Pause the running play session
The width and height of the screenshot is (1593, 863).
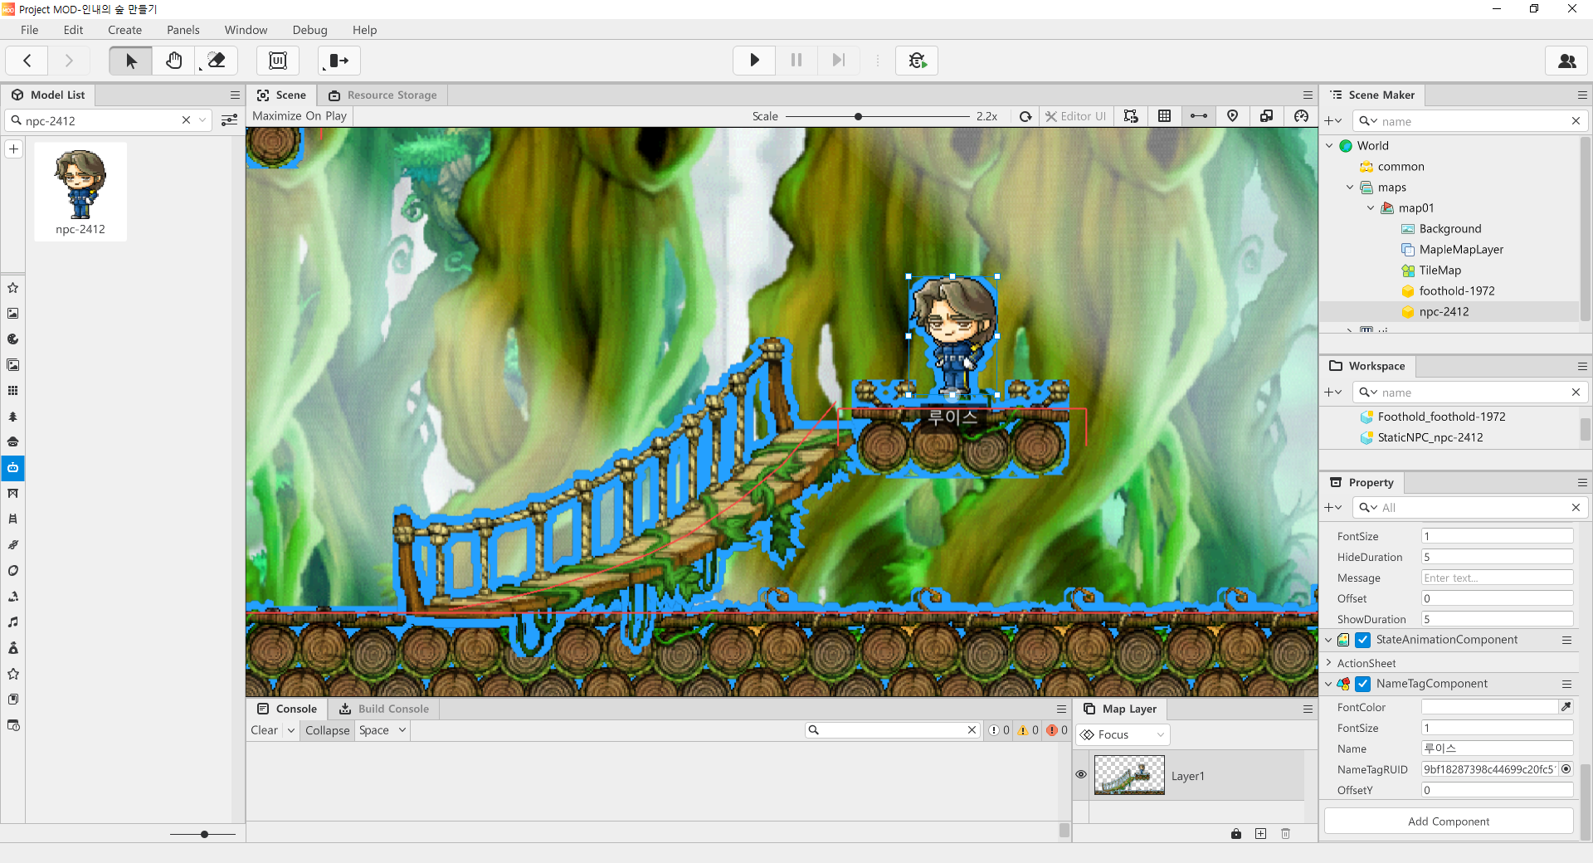(796, 61)
